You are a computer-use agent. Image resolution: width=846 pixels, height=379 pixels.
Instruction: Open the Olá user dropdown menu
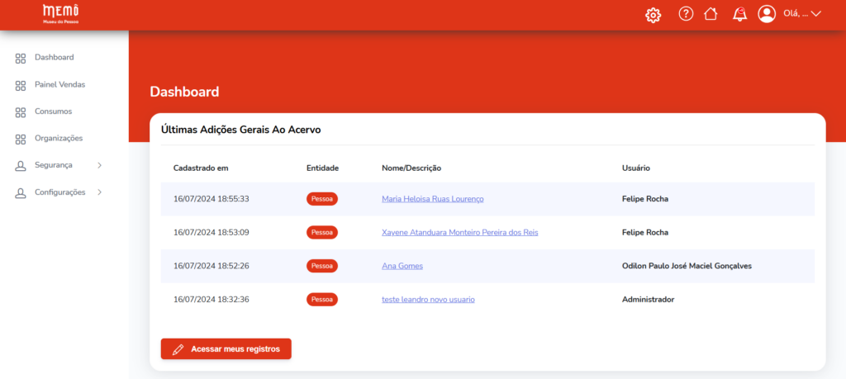click(x=803, y=14)
